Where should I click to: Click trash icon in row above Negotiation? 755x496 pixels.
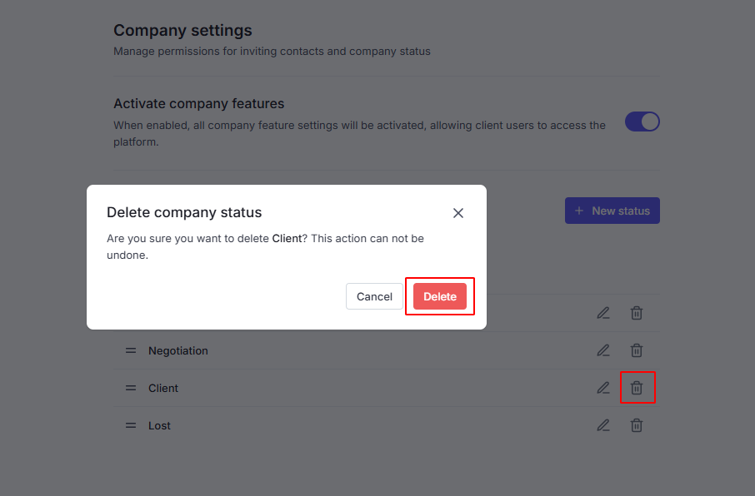click(637, 313)
